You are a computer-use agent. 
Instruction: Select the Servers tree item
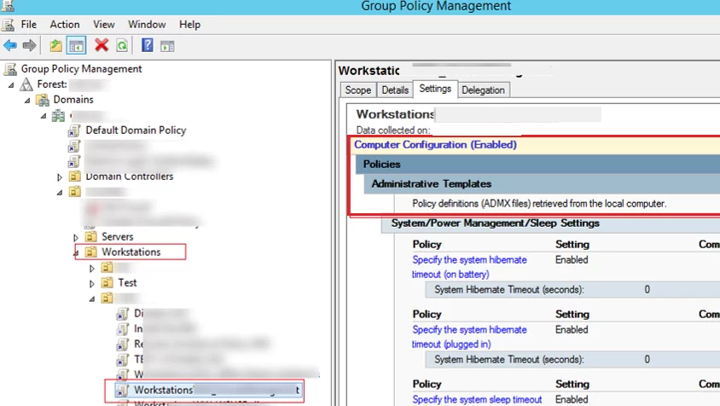click(x=118, y=237)
